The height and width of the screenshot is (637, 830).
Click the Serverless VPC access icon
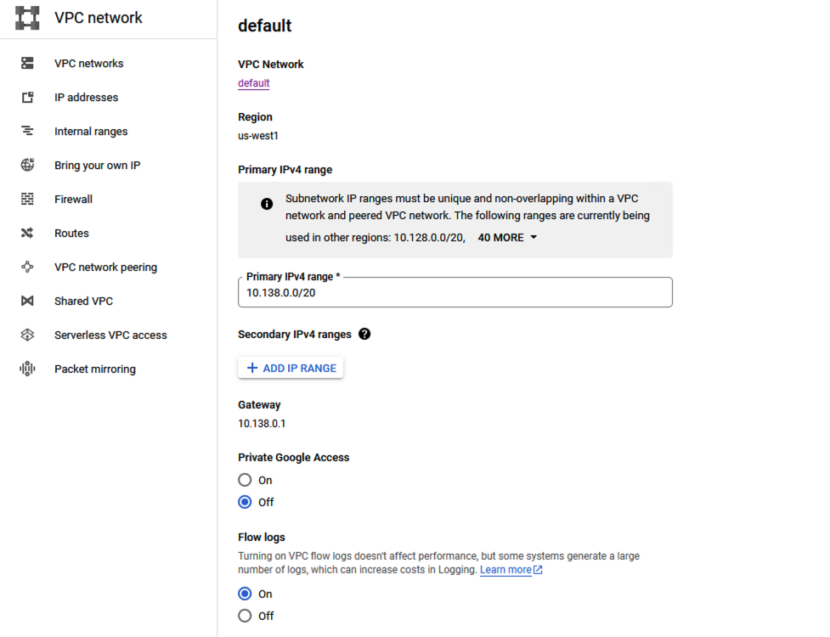27,335
